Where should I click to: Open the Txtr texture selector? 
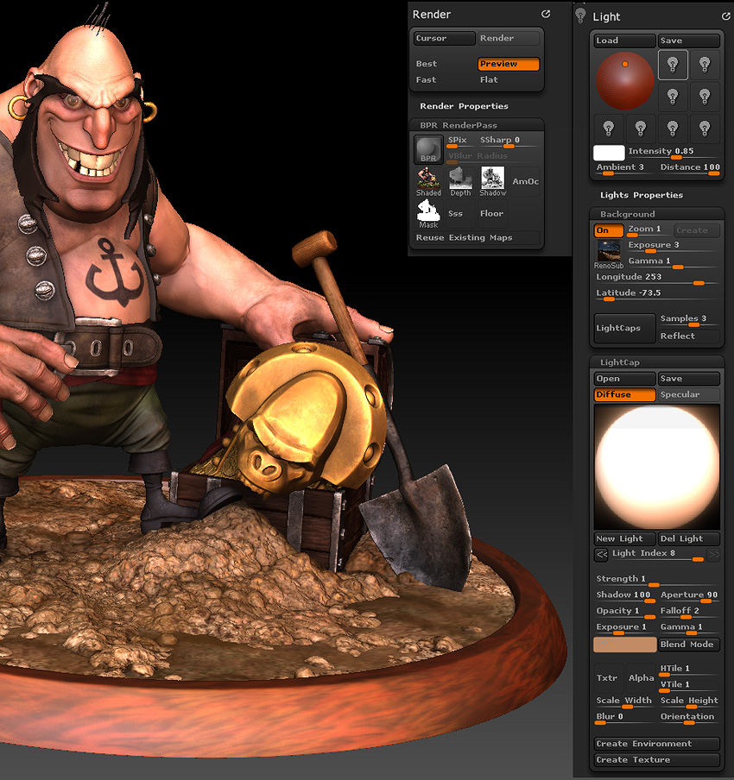click(609, 677)
